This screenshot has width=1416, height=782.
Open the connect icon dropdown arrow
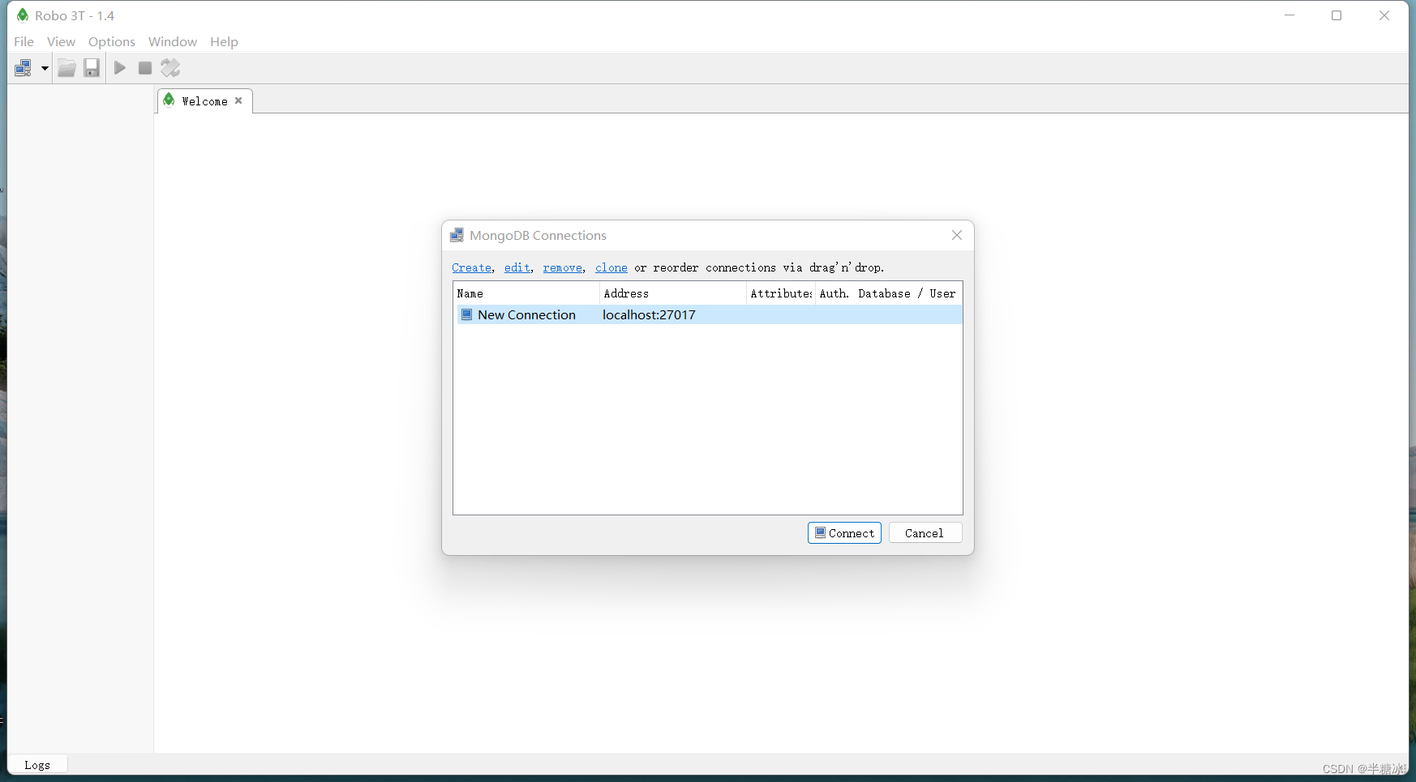(x=45, y=68)
